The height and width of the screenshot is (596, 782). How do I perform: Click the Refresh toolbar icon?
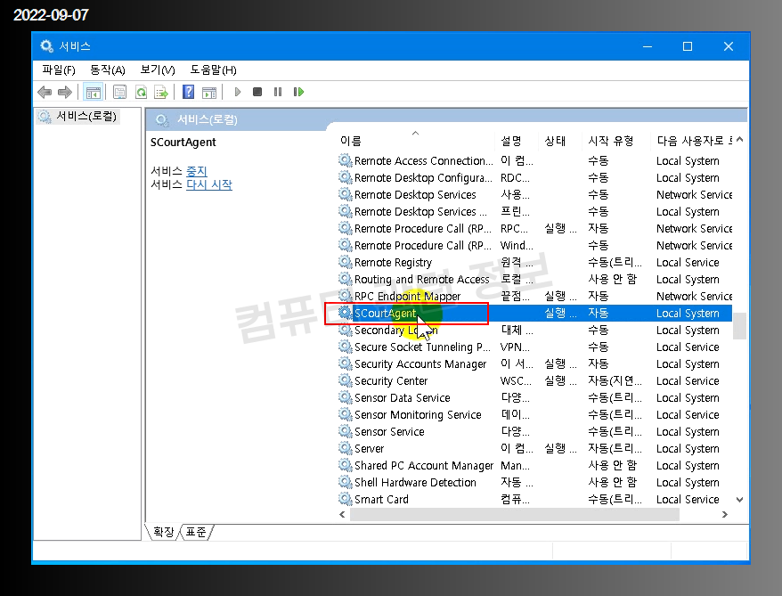[141, 92]
